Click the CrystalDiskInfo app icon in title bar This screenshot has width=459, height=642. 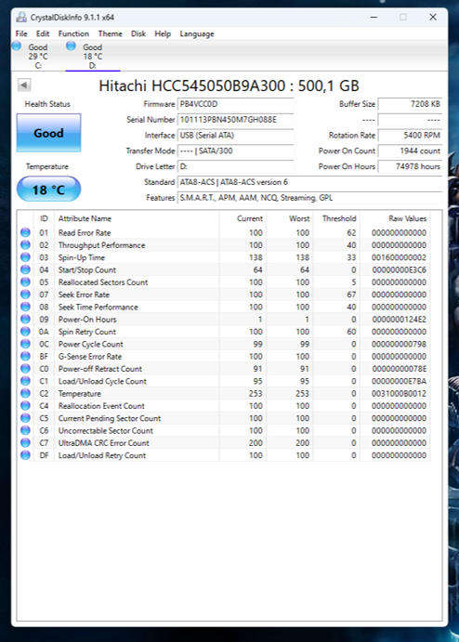coord(20,18)
